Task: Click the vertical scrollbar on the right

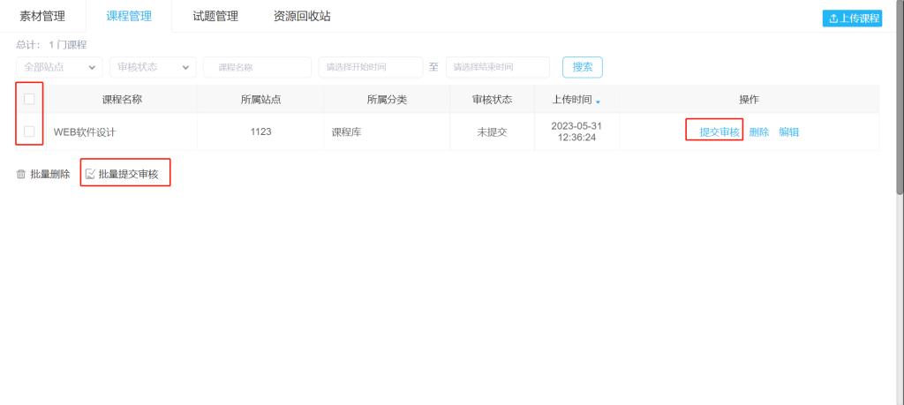Action: [899, 97]
